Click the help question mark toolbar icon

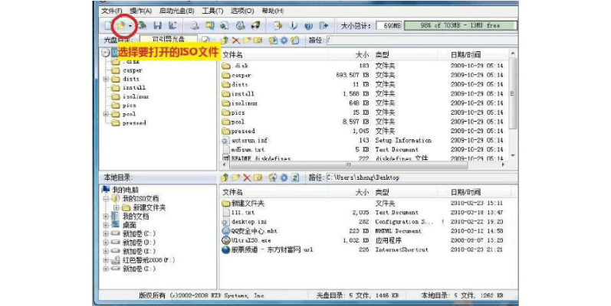click(308, 26)
